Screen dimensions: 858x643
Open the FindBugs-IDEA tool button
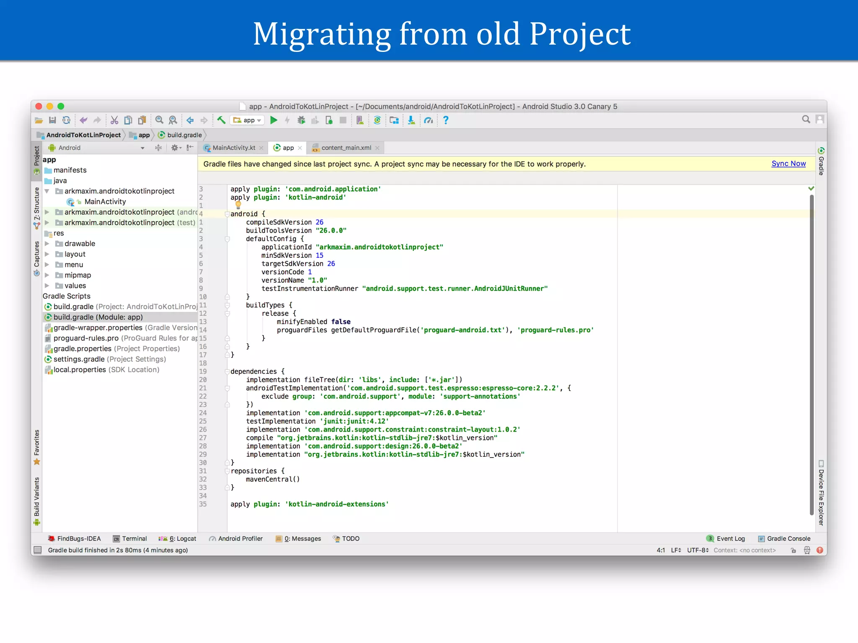point(74,539)
